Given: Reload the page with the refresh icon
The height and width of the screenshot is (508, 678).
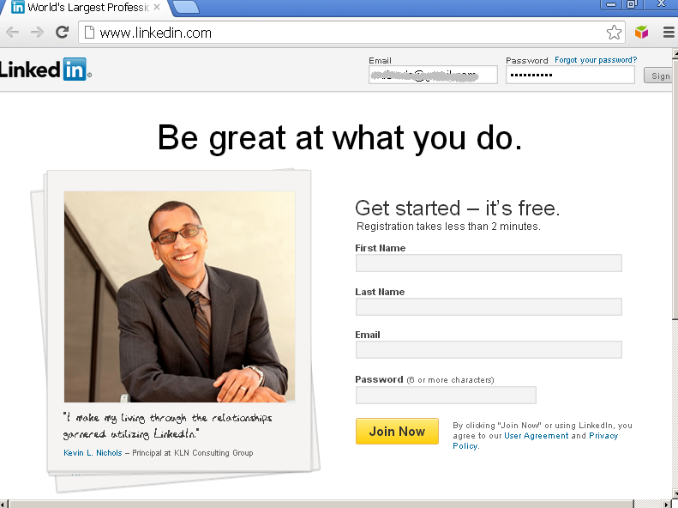Looking at the screenshot, I should click(x=63, y=32).
